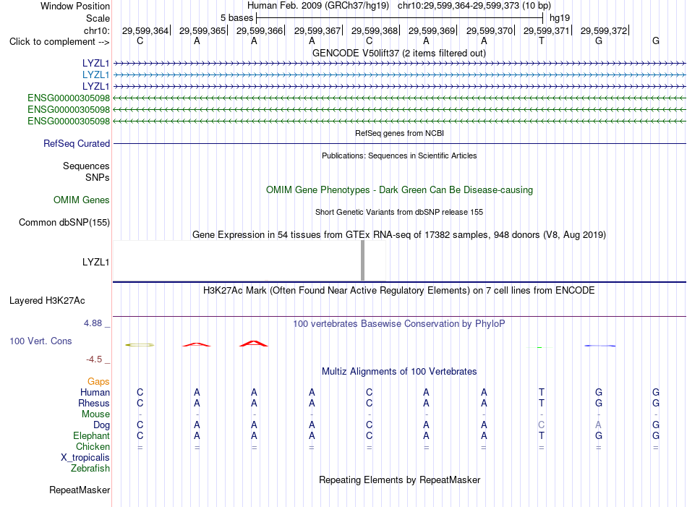
Task: Open the Layered H3K27Ac track label
Action: pyautogui.click(x=47, y=301)
